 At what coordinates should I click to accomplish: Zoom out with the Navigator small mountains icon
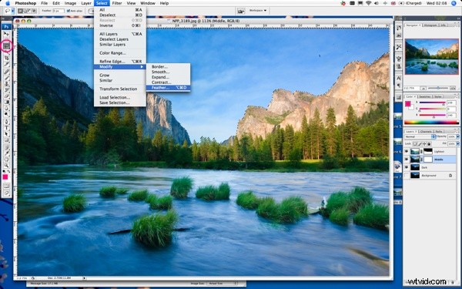[423, 88]
